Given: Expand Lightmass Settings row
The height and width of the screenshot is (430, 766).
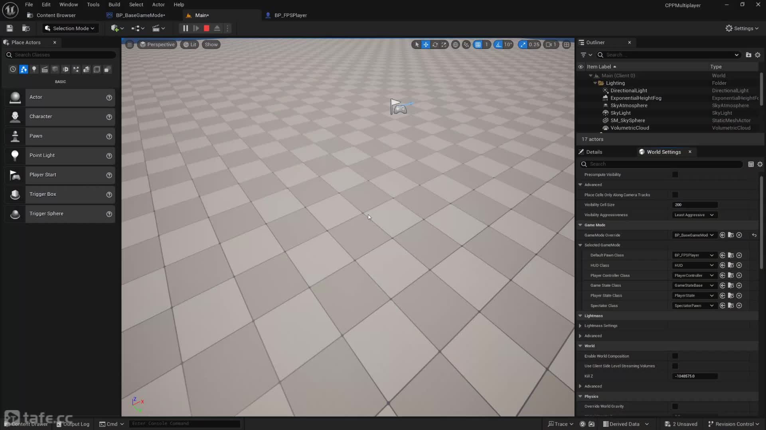Looking at the screenshot, I should (x=580, y=326).
